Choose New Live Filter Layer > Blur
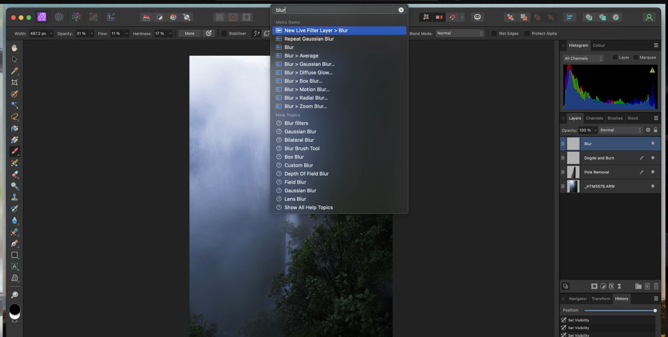Screen dimensions: 668x337 click(x=339, y=30)
